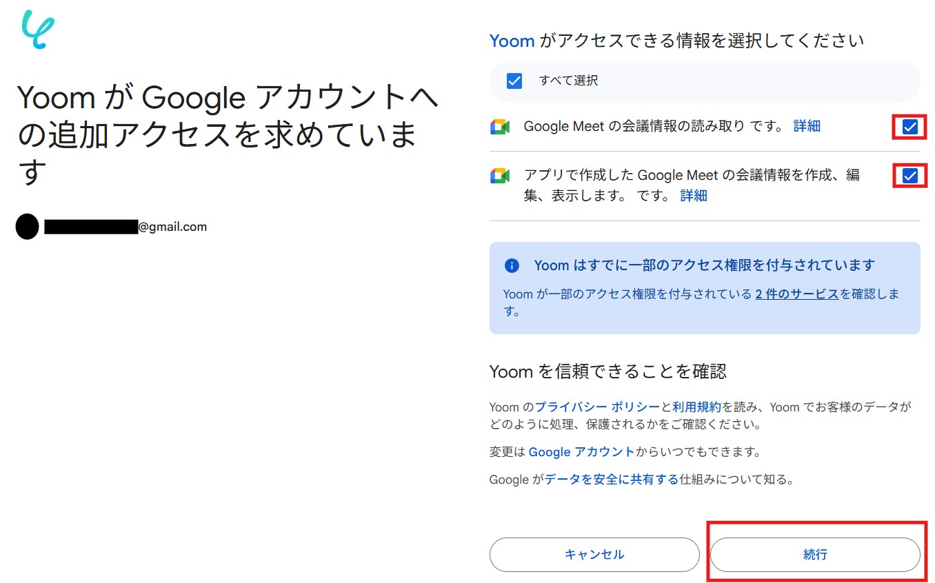
Task: Expand 詳細 for Meet 読み取り permission
Action: click(x=807, y=126)
